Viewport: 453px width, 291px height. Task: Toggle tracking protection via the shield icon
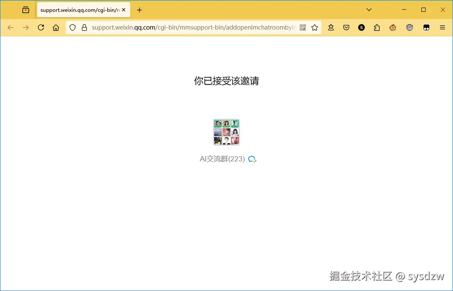(72, 27)
